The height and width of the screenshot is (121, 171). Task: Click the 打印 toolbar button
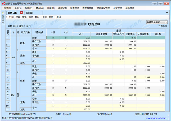(x=11, y=17)
